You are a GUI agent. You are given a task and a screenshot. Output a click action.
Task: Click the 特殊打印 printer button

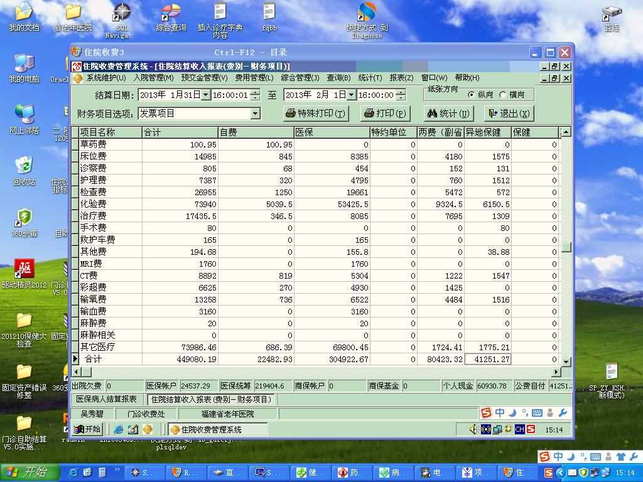(x=316, y=114)
